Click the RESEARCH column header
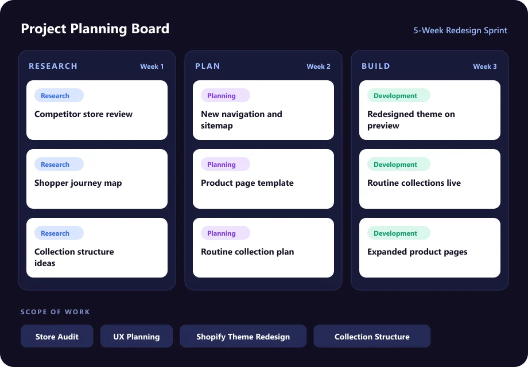The width and height of the screenshot is (528, 367). pyautogui.click(x=53, y=66)
